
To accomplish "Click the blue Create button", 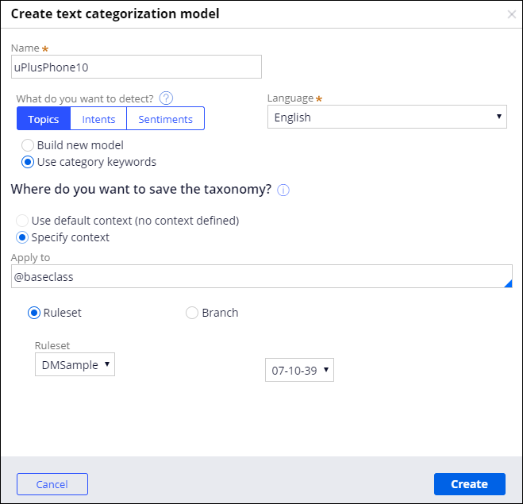I will [x=469, y=484].
